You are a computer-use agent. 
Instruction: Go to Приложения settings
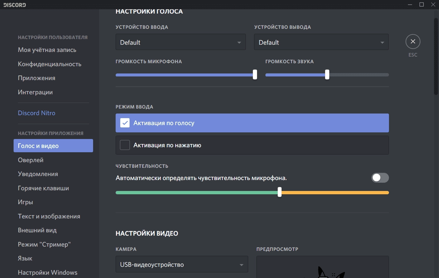point(36,78)
